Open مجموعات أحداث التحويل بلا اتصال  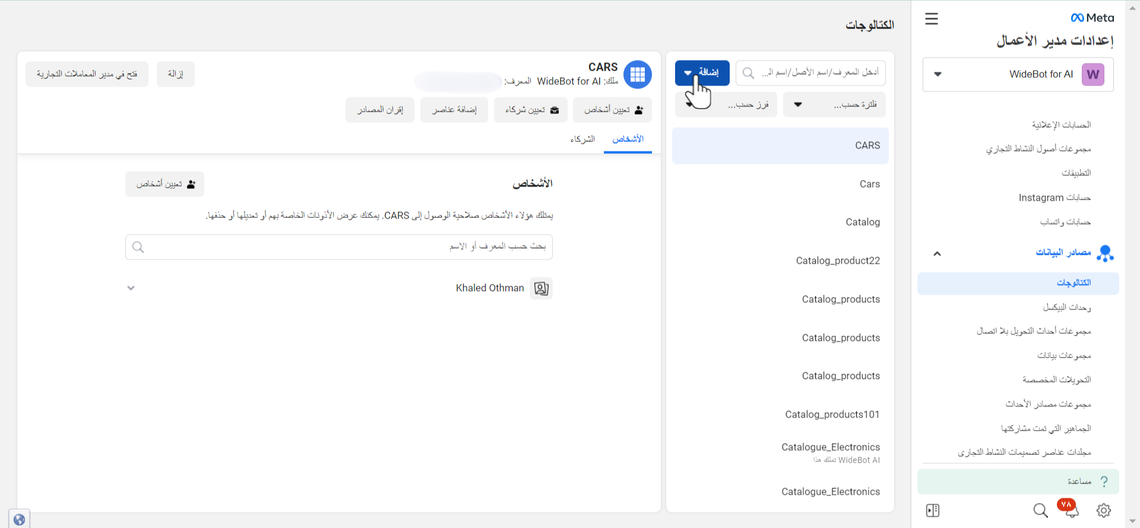pos(1034,331)
